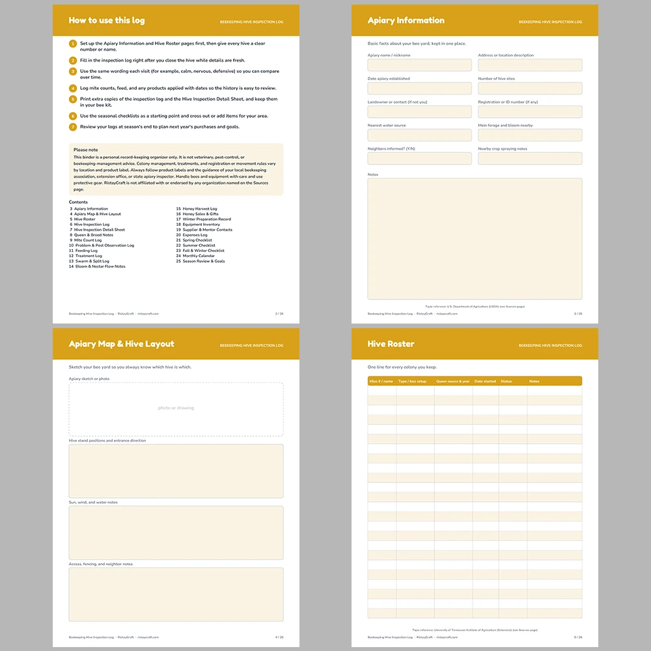The height and width of the screenshot is (651, 651).
Task: Select contents entry '9 Mite Count Log'
Action: point(85,240)
